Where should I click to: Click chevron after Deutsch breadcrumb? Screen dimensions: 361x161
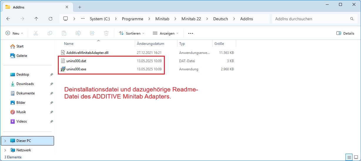pos(234,19)
